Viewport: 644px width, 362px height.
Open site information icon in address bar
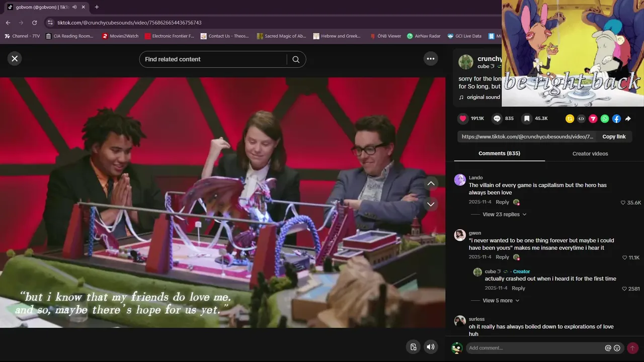click(49, 23)
